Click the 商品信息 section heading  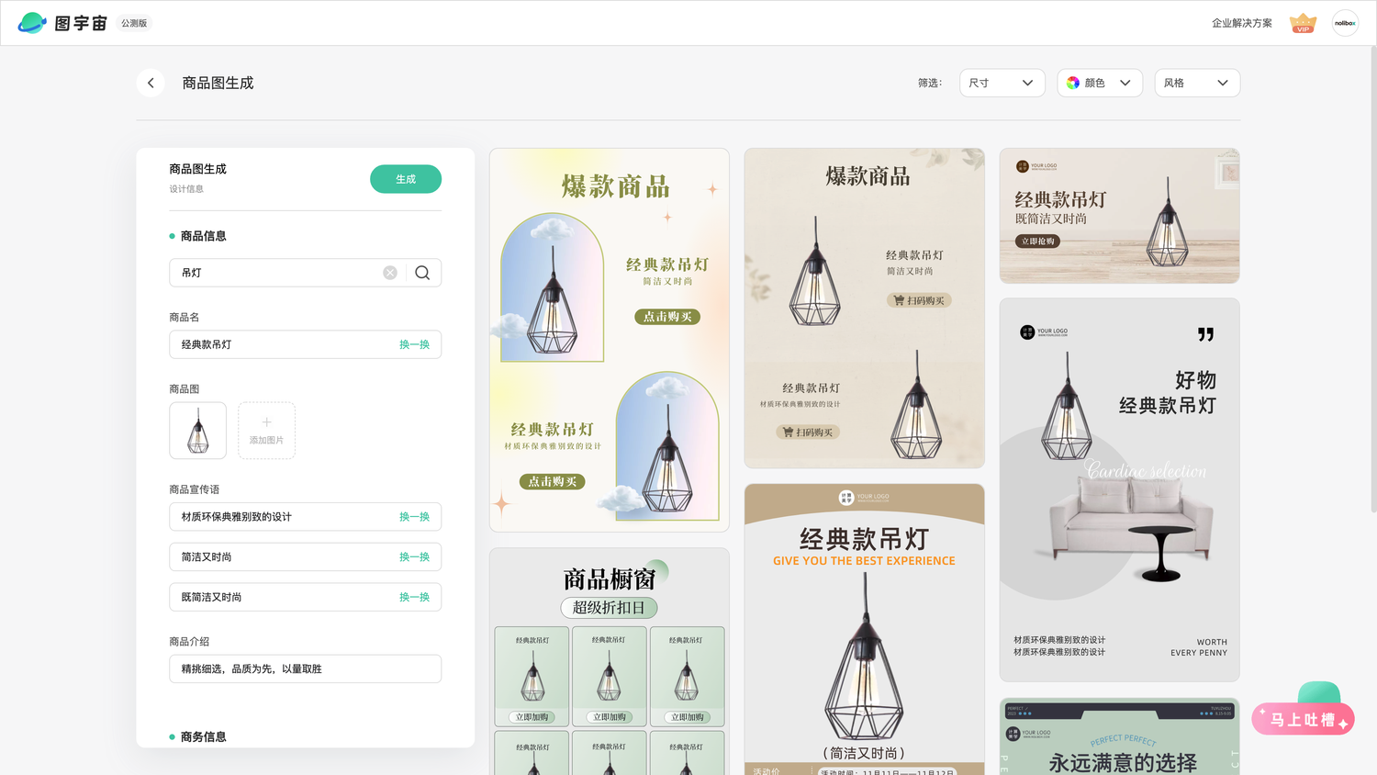[x=203, y=236]
